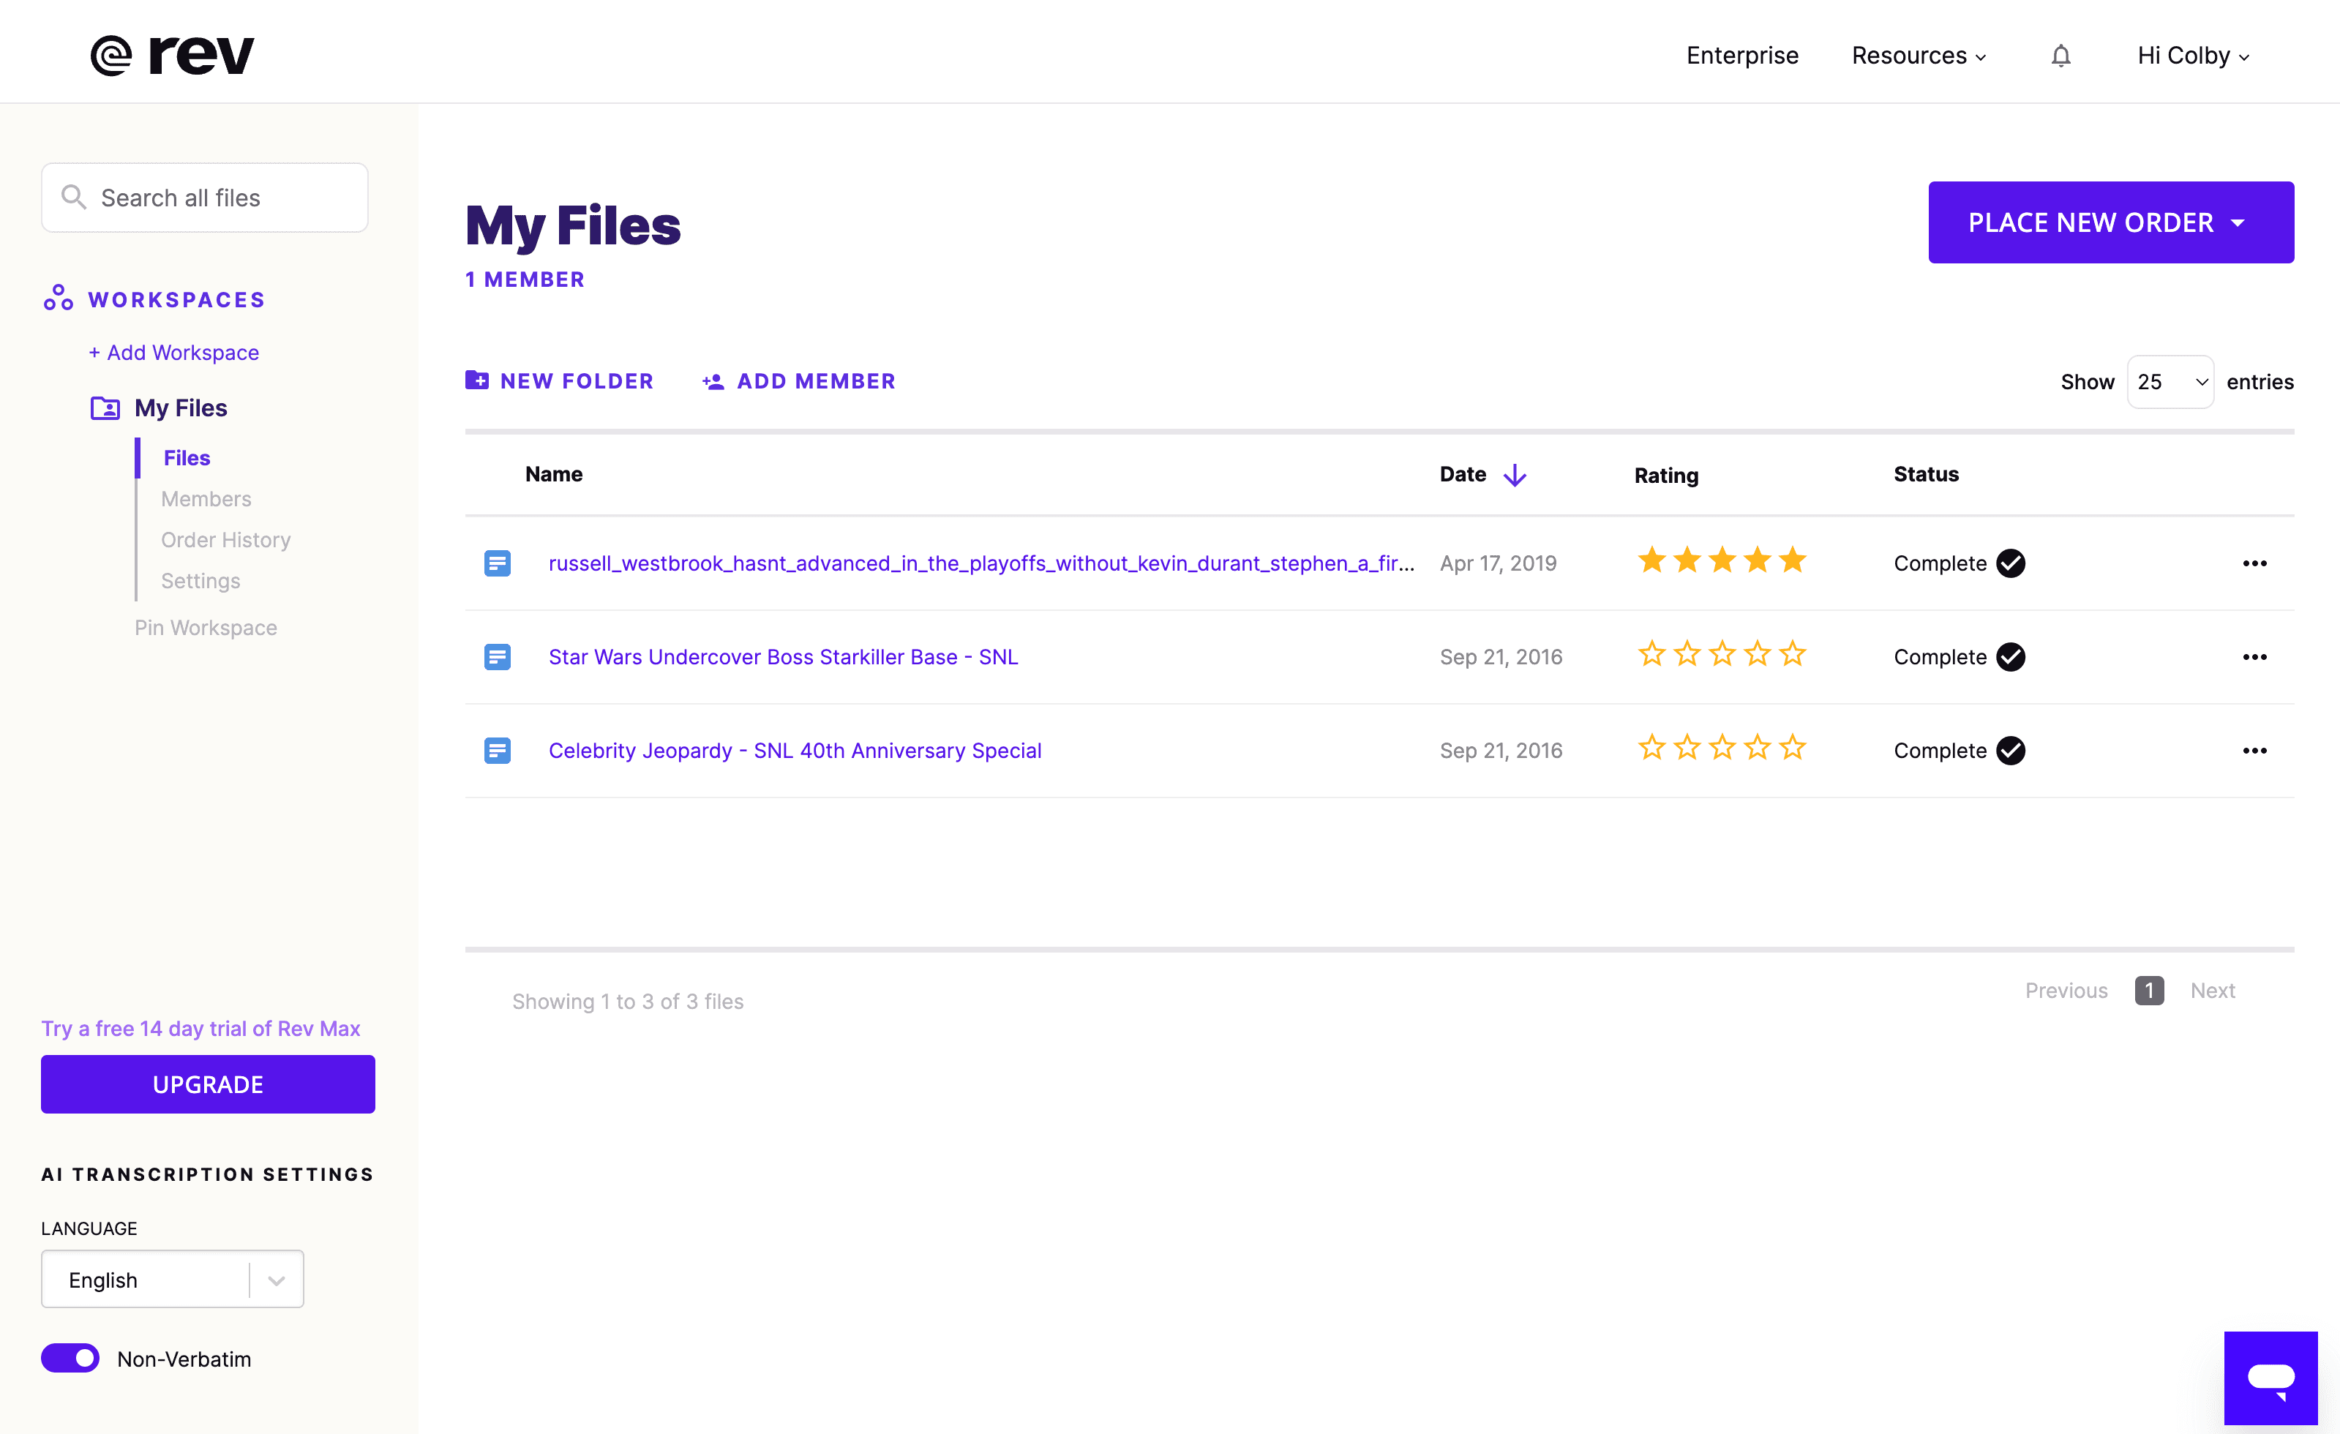Click the date Apr 17, 2019

(1498, 563)
